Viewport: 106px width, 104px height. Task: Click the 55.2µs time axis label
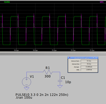54,50
